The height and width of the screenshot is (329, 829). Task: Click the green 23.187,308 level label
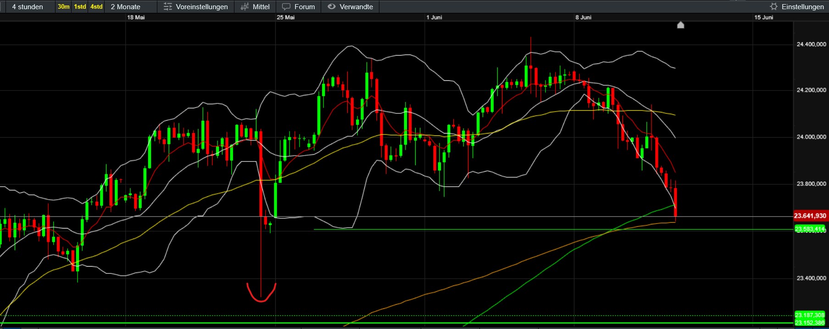(810, 315)
